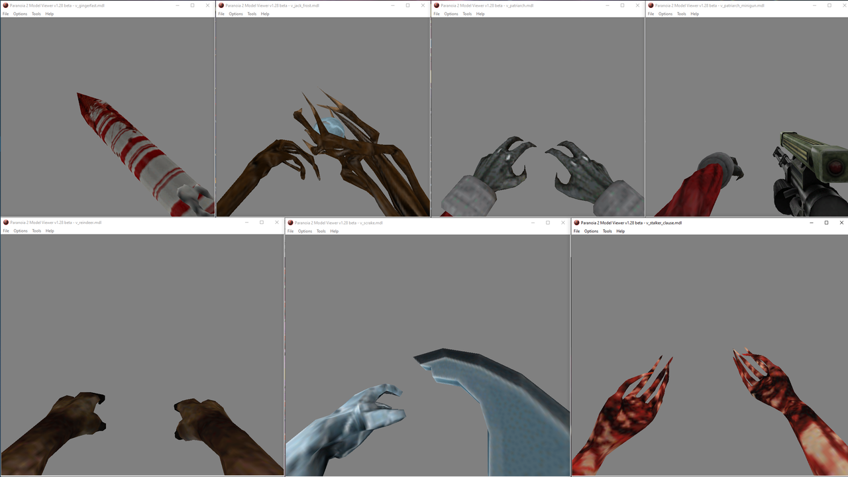Select the v_gingerfast.mdl window title text
Viewport: 848px width, 477px height.
pos(57,5)
